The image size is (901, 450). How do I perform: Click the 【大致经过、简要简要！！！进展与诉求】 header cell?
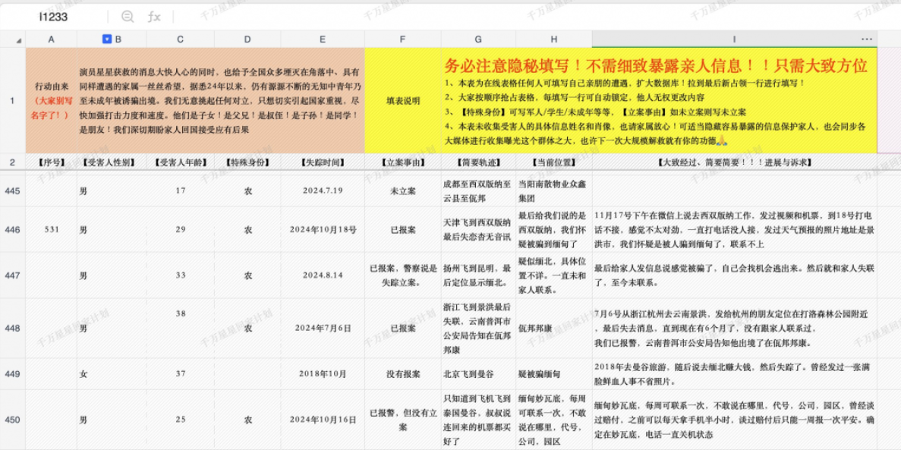tap(734, 162)
